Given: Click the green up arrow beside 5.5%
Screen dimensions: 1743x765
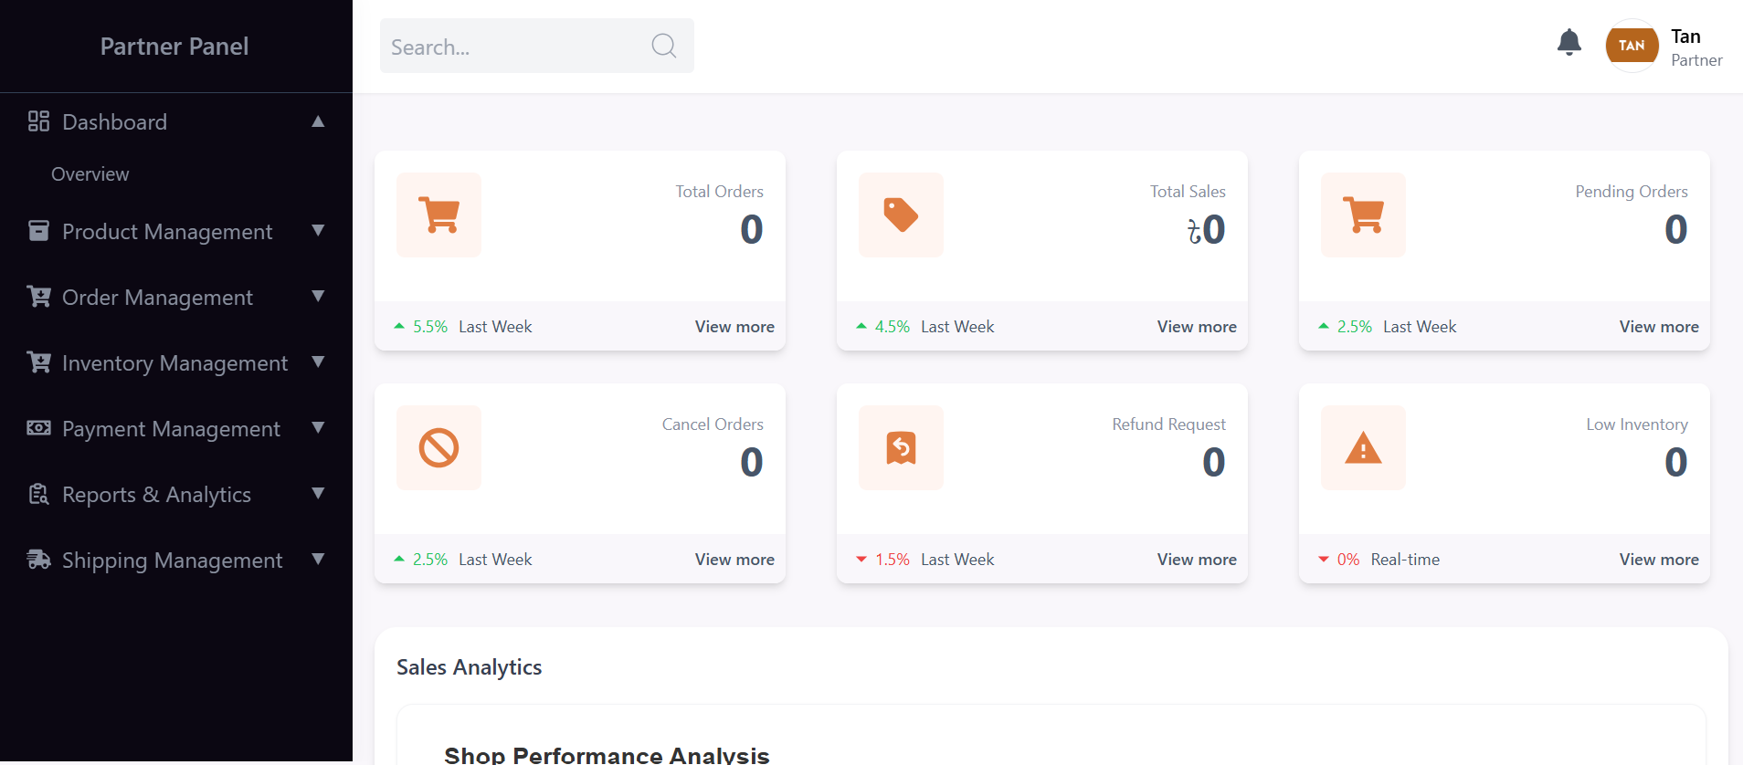Looking at the screenshot, I should [399, 326].
